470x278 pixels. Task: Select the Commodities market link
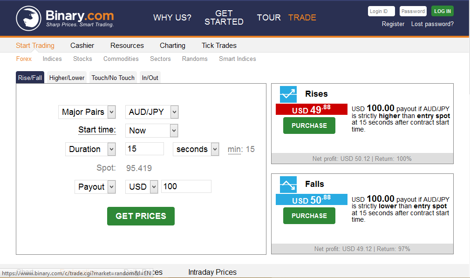pyautogui.click(x=121, y=59)
